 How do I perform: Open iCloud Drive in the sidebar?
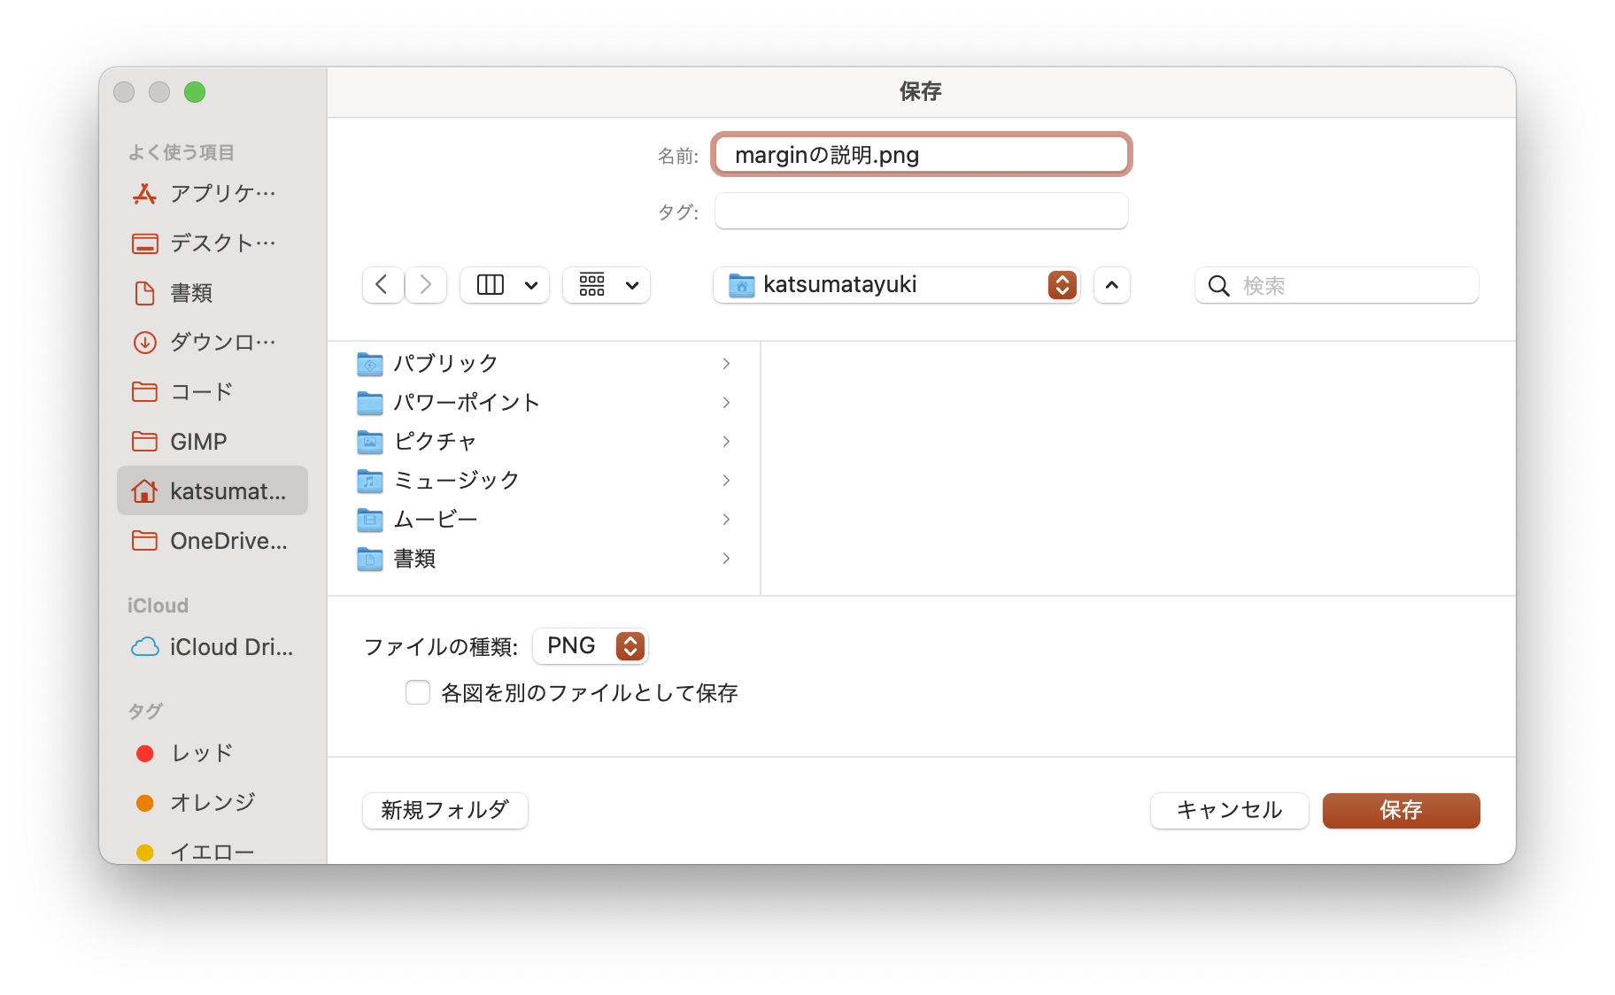pos(212,647)
